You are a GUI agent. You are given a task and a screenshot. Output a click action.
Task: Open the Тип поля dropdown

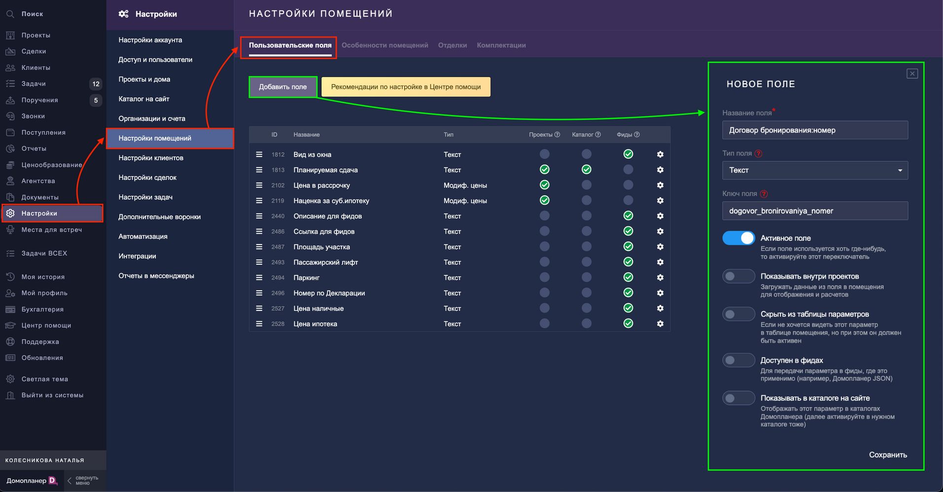point(815,170)
